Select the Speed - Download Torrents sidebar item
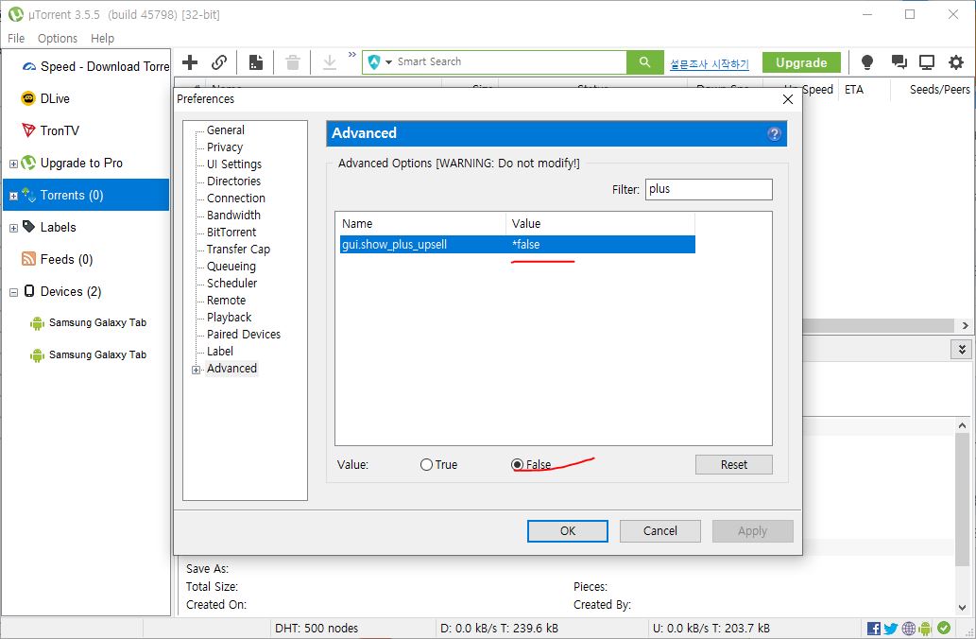Screen dimensions: 976x639 (x=95, y=66)
